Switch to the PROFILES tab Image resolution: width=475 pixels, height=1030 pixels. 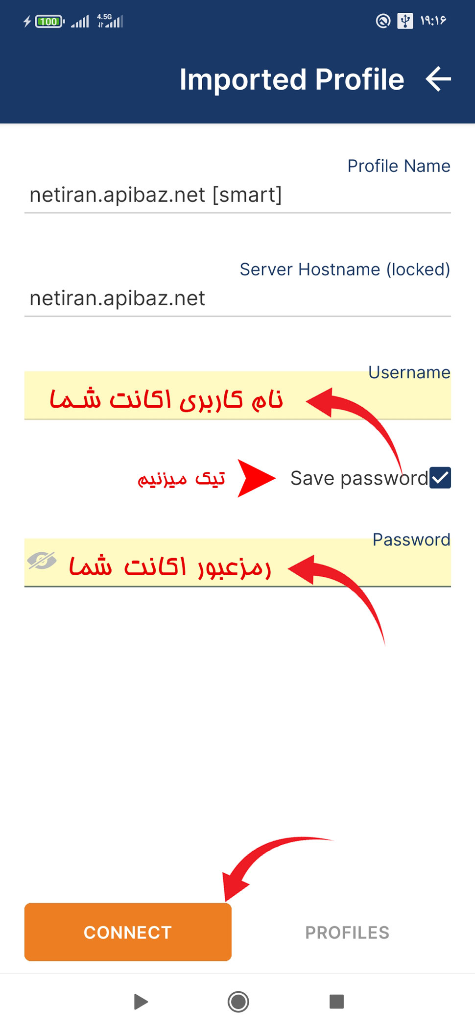[347, 932]
